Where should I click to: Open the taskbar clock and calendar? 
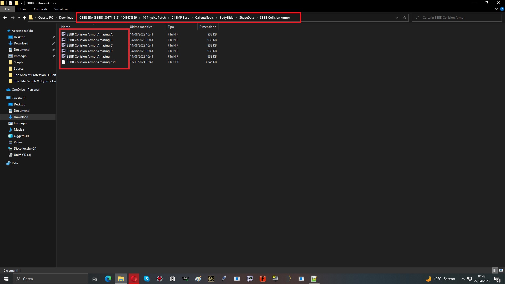pyautogui.click(x=482, y=279)
